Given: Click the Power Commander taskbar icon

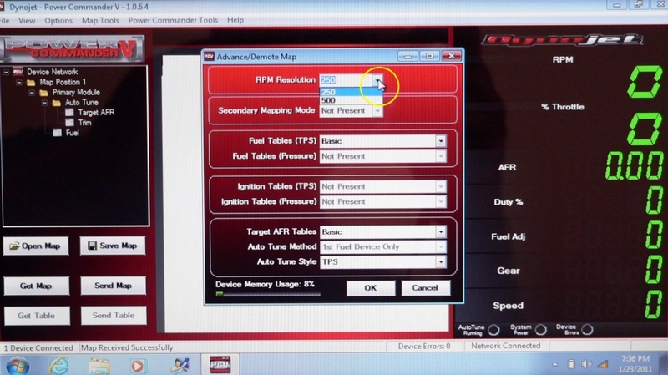Looking at the screenshot, I should pos(220,365).
